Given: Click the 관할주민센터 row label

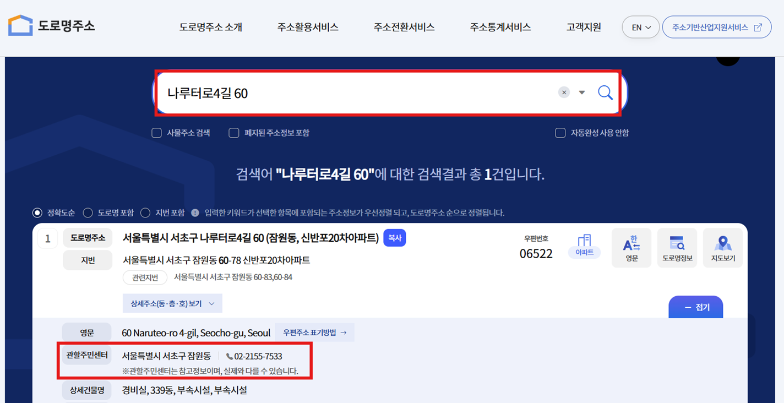Looking at the screenshot, I should 87,355.
